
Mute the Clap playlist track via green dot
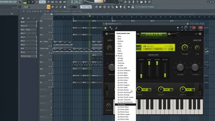click(51, 32)
